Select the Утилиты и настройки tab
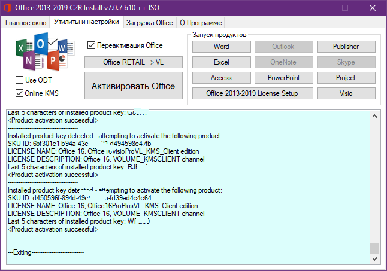Viewport: 387px width, 271px height. (86, 22)
